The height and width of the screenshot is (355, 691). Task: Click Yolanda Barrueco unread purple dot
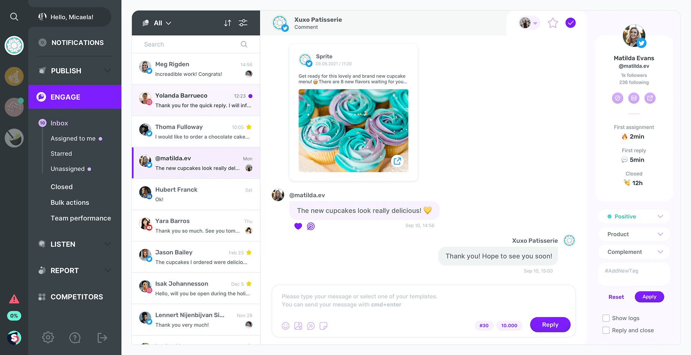click(250, 96)
